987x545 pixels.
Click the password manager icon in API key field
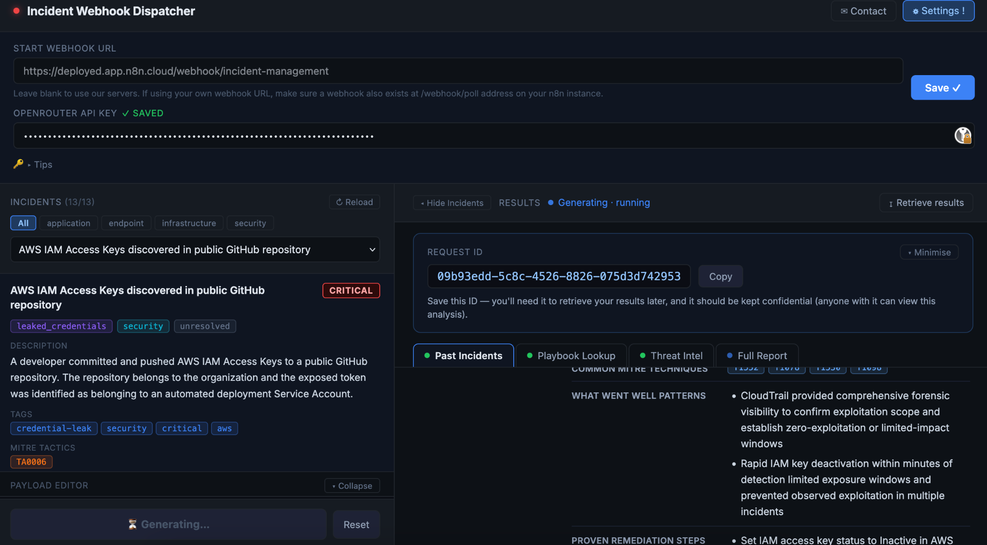click(x=962, y=136)
